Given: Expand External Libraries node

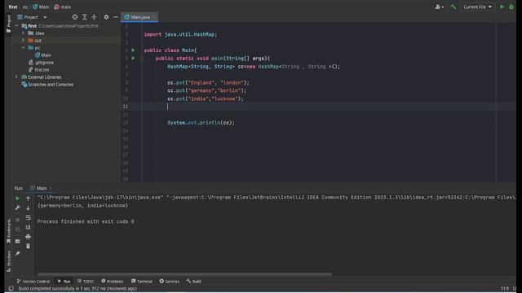Looking at the screenshot, I should (x=16, y=77).
